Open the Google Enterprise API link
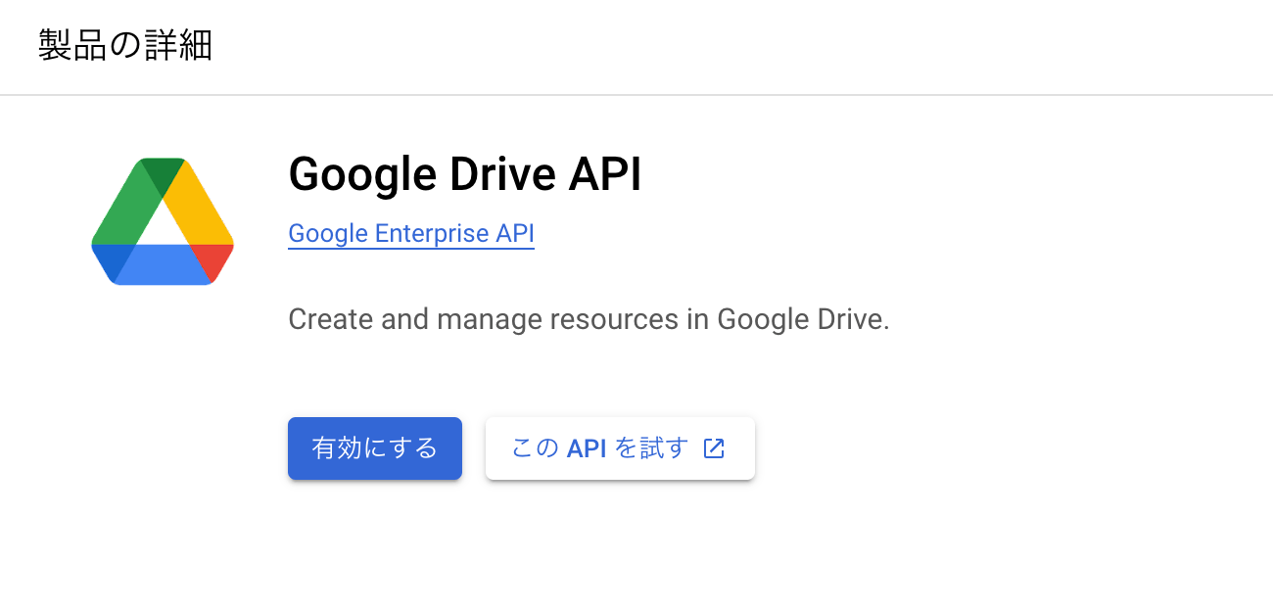 click(411, 234)
